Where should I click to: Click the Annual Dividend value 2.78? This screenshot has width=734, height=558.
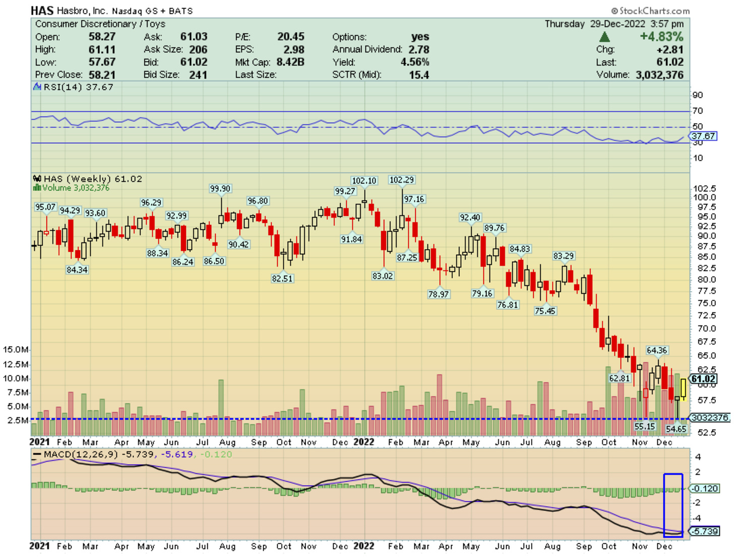pos(419,49)
